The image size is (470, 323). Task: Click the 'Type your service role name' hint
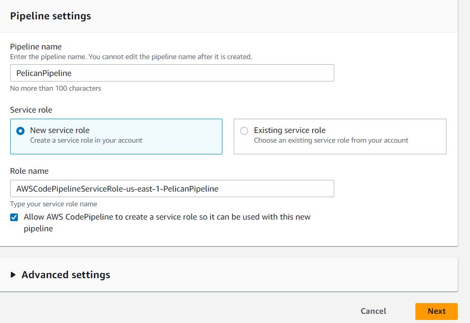(54, 204)
